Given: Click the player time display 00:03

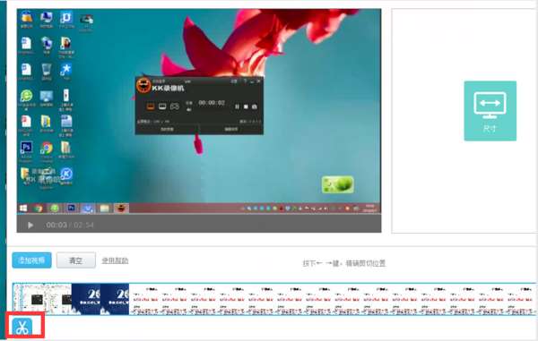Looking at the screenshot, I should point(56,225).
